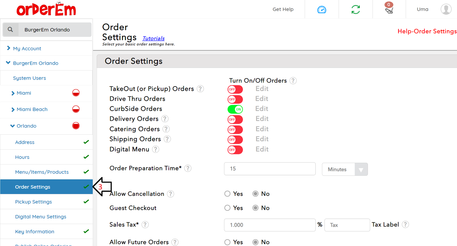The image size is (457, 246).
Task: Enable the Digital Menu switch
Action: click(x=235, y=150)
